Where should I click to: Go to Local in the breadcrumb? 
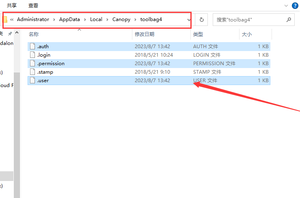96,19
